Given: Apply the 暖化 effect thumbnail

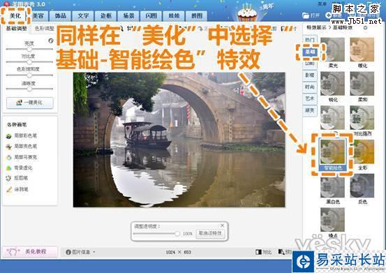Looking at the screenshot, I should click(x=362, y=50).
